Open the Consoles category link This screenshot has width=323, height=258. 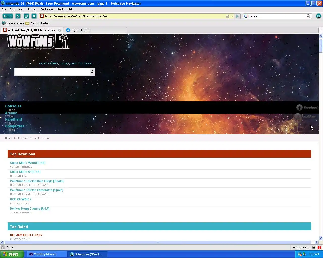[x=13, y=106]
